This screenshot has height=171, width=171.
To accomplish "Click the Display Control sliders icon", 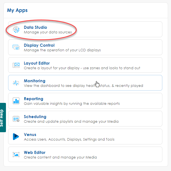I will (16, 47).
